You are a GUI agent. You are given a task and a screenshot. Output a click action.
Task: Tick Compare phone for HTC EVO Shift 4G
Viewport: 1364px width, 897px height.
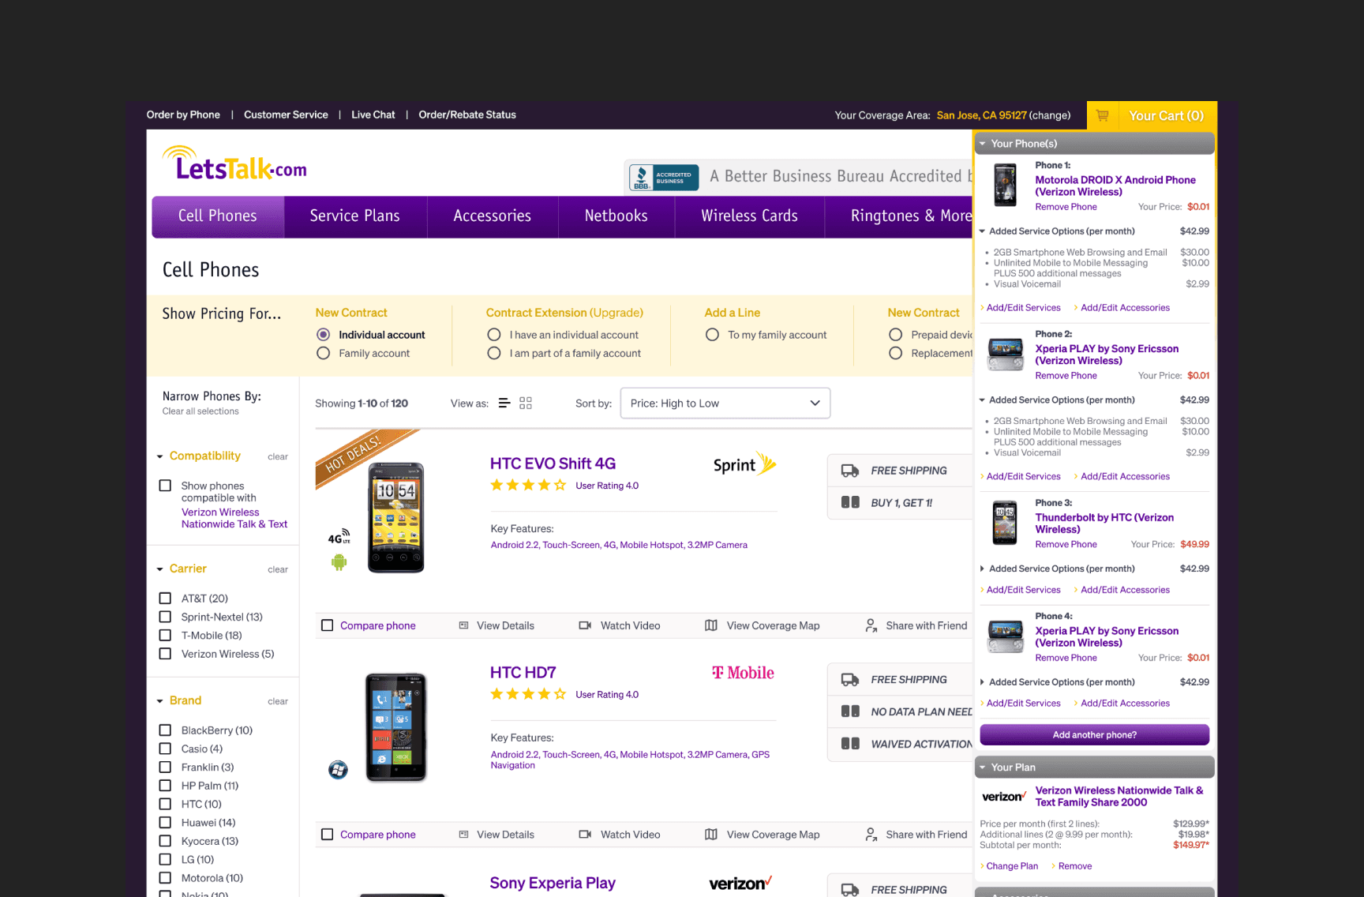(327, 625)
